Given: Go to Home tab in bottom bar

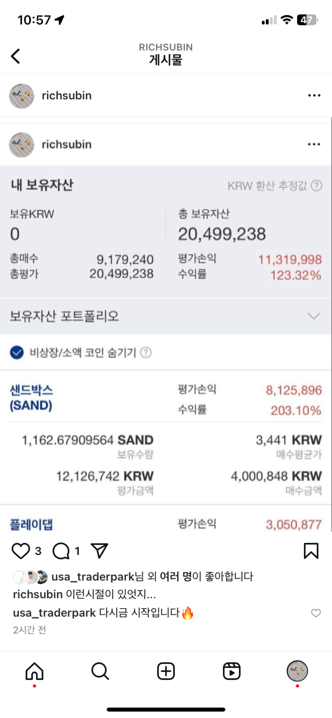Looking at the screenshot, I should 34,671.
